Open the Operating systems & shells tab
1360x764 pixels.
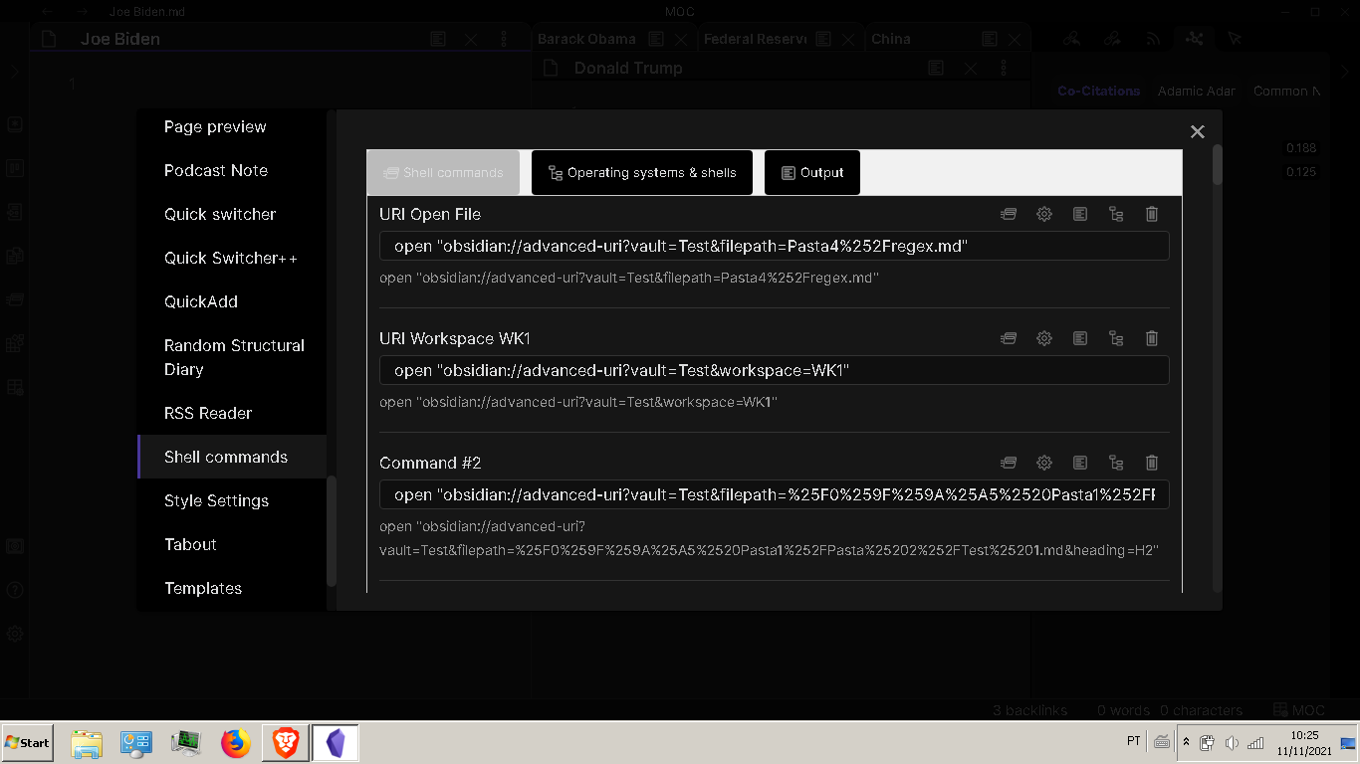point(642,172)
